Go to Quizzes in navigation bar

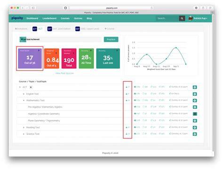click(78, 18)
